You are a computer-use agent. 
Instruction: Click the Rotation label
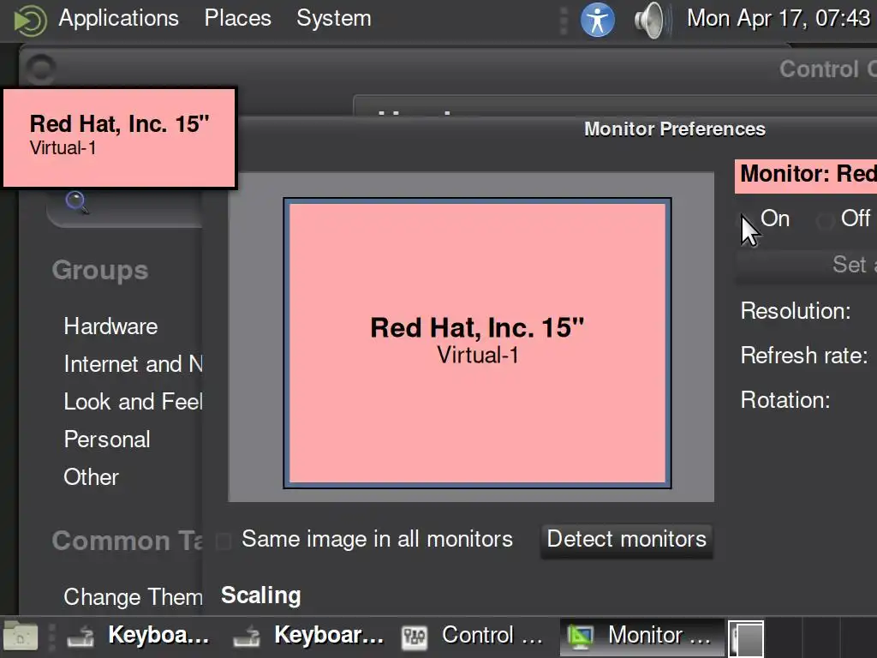[785, 400]
